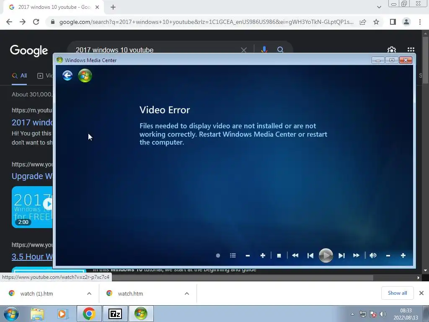Submit the Google search with the magnifier
The image size is (429, 322).
pos(280,50)
